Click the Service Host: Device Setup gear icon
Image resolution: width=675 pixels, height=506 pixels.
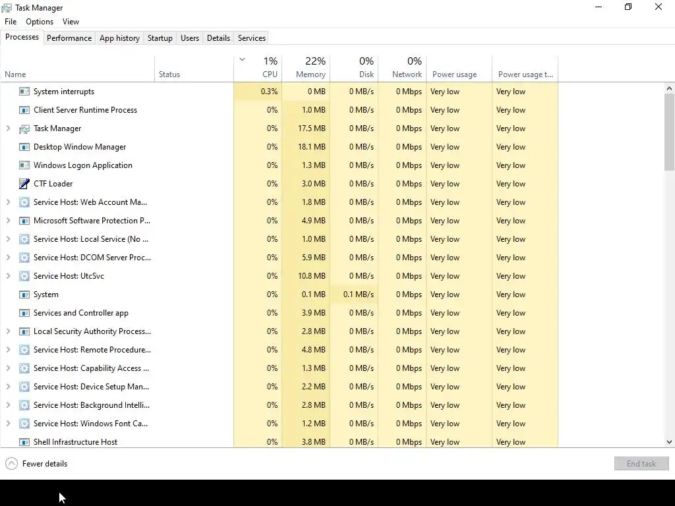click(x=24, y=387)
